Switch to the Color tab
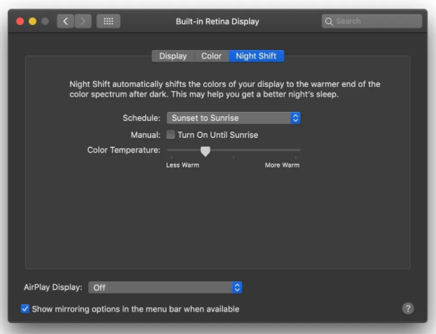 211,56
